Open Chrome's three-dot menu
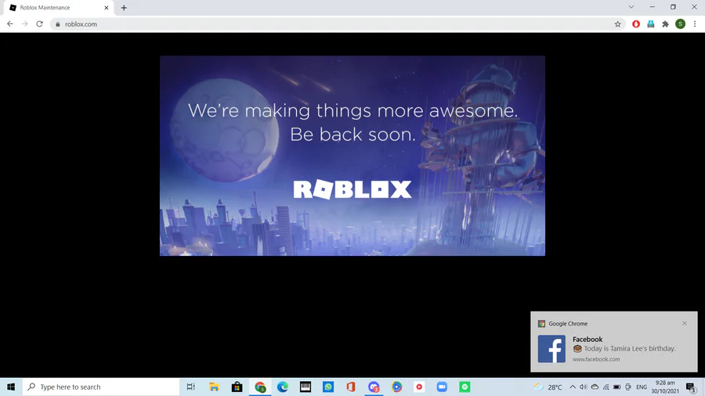 point(695,24)
